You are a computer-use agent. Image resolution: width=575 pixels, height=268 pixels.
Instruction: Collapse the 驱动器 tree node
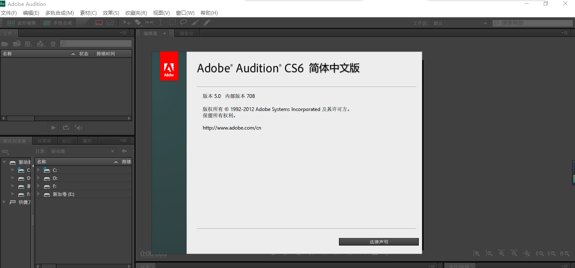(x=4, y=162)
